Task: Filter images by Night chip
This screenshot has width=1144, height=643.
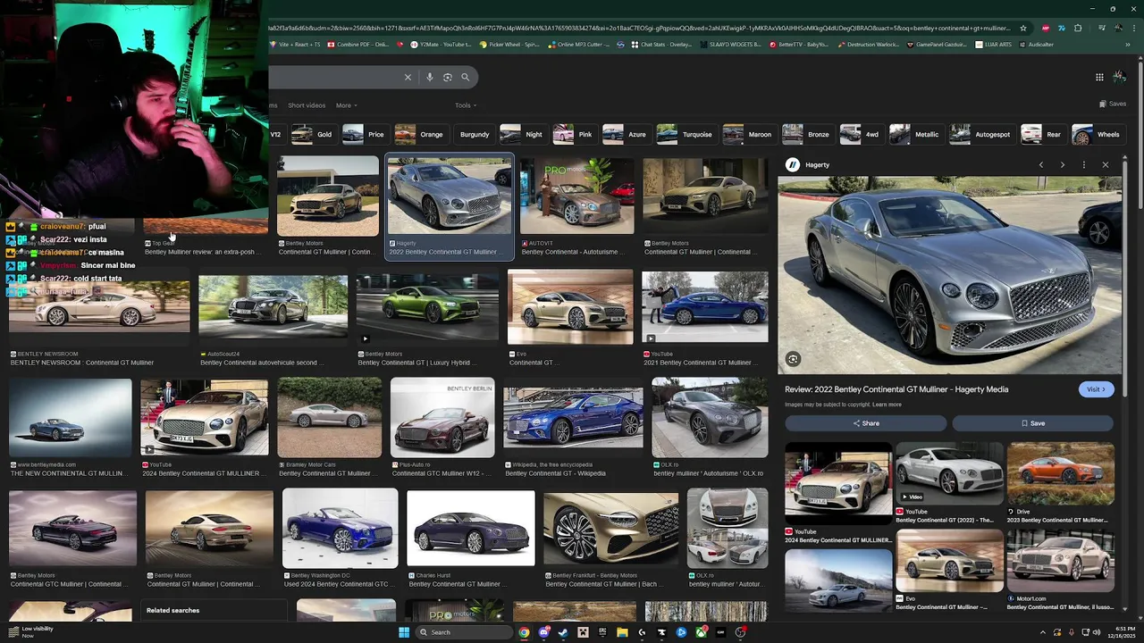Action: click(522, 134)
